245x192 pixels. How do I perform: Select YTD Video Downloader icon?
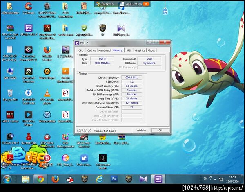(47, 140)
